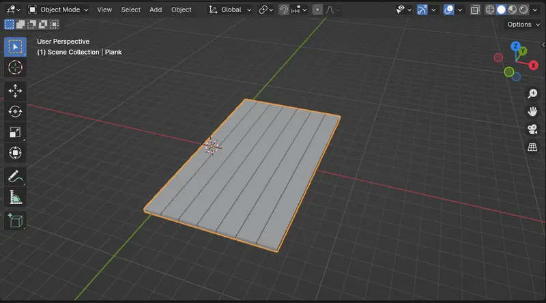
Task: Select the Scale tool
Action: tap(15, 132)
